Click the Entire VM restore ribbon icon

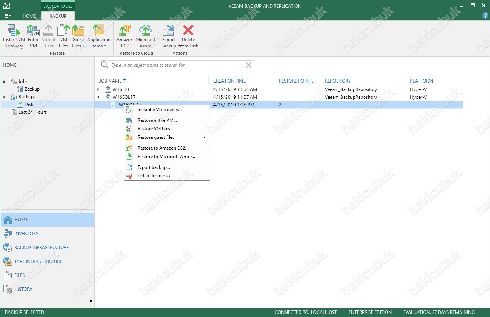tap(34, 37)
